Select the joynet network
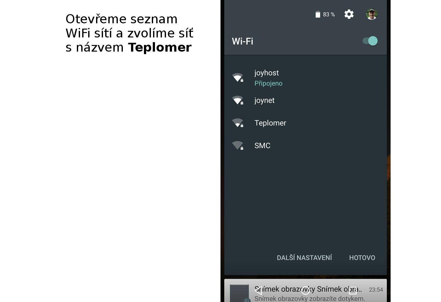Screen dimensions: 441x302 pos(306,100)
